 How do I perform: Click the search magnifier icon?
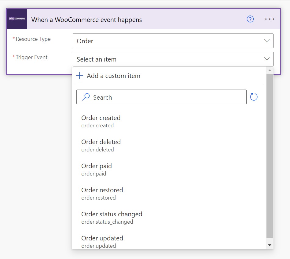[85, 97]
